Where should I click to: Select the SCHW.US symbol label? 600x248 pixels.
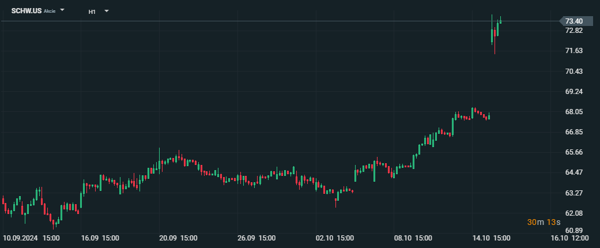(27, 11)
